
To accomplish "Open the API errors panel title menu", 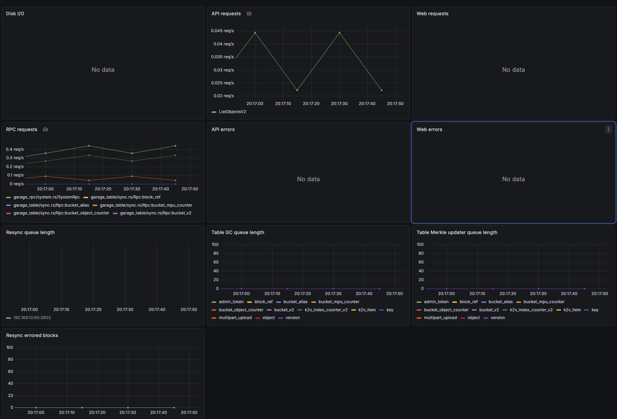I will [223, 129].
